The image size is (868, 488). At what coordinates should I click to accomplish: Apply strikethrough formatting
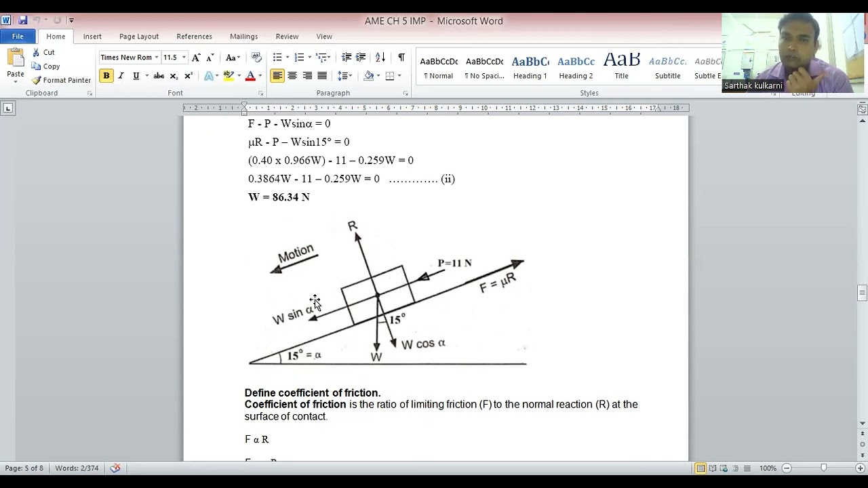(159, 76)
